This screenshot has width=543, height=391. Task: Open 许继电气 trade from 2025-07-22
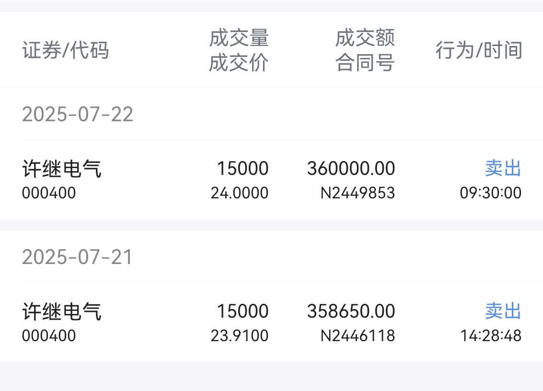(x=271, y=179)
